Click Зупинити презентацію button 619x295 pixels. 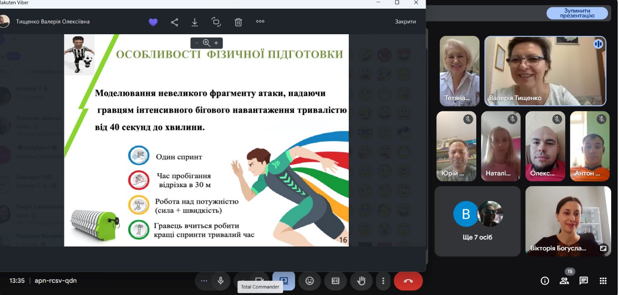coord(576,13)
